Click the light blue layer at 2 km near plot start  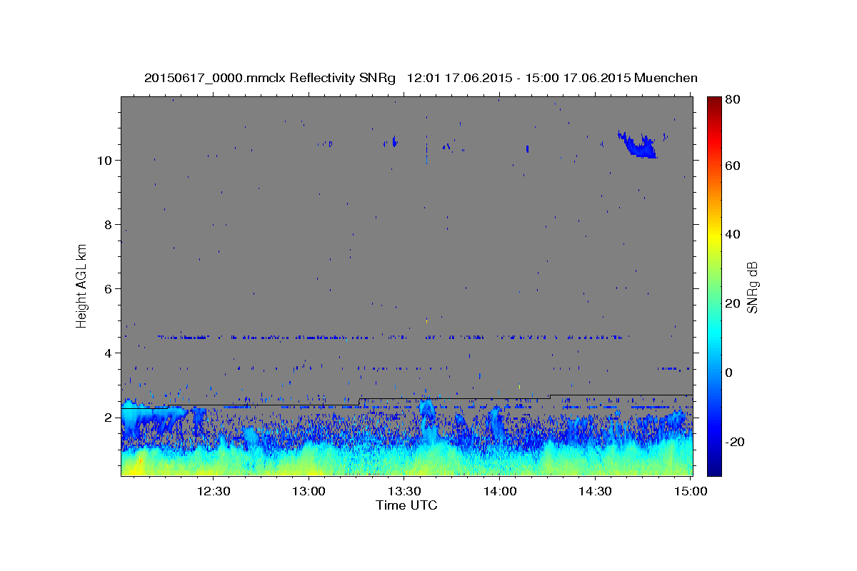pos(154,413)
